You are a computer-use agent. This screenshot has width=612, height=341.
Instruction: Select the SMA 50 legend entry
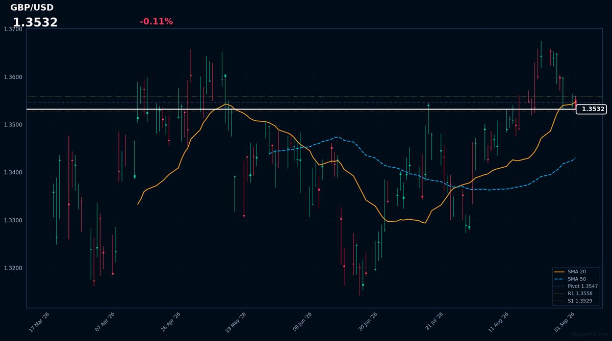[575, 279]
